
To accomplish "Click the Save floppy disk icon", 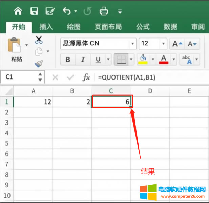I will tap(34, 11).
